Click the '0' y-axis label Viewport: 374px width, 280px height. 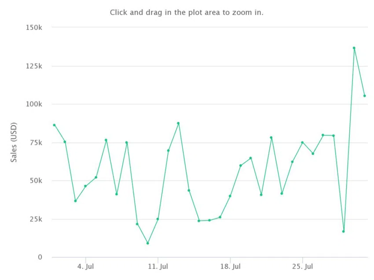coord(40,257)
